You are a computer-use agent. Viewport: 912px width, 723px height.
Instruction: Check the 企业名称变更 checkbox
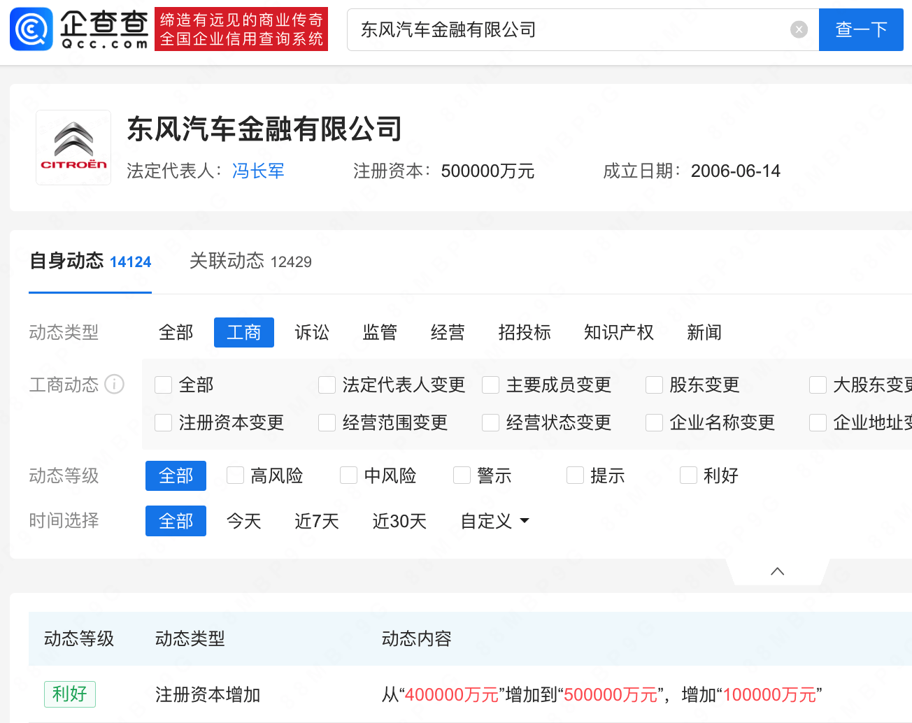[x=654, y=422]
